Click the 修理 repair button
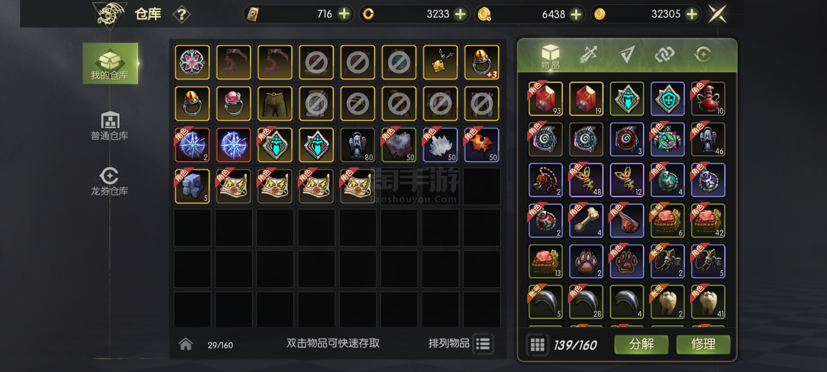Image resolution: width=827 pixels, height=372 pixels. (x=703, y=344)
